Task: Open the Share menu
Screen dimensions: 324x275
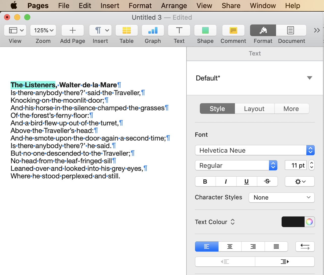Action: click(231, 6)
